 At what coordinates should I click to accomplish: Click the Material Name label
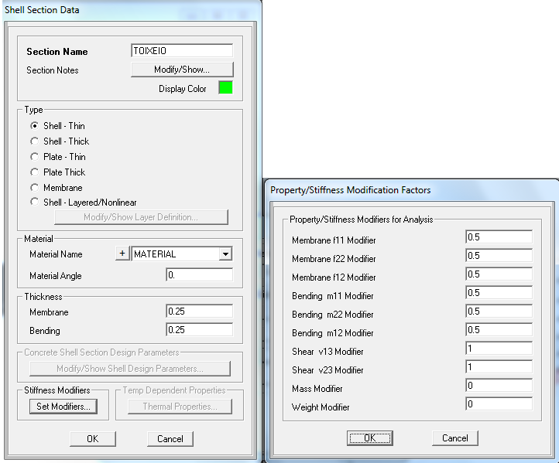coord(56,254)
